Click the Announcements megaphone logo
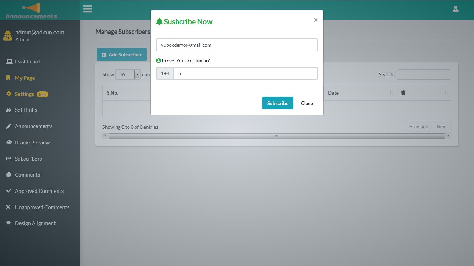Viewport: 474px width, 266px height. [32, 8]
